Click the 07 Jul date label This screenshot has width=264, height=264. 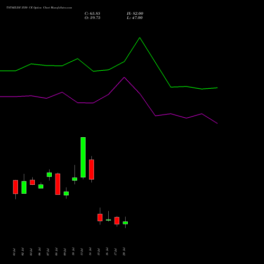(48, 252)
